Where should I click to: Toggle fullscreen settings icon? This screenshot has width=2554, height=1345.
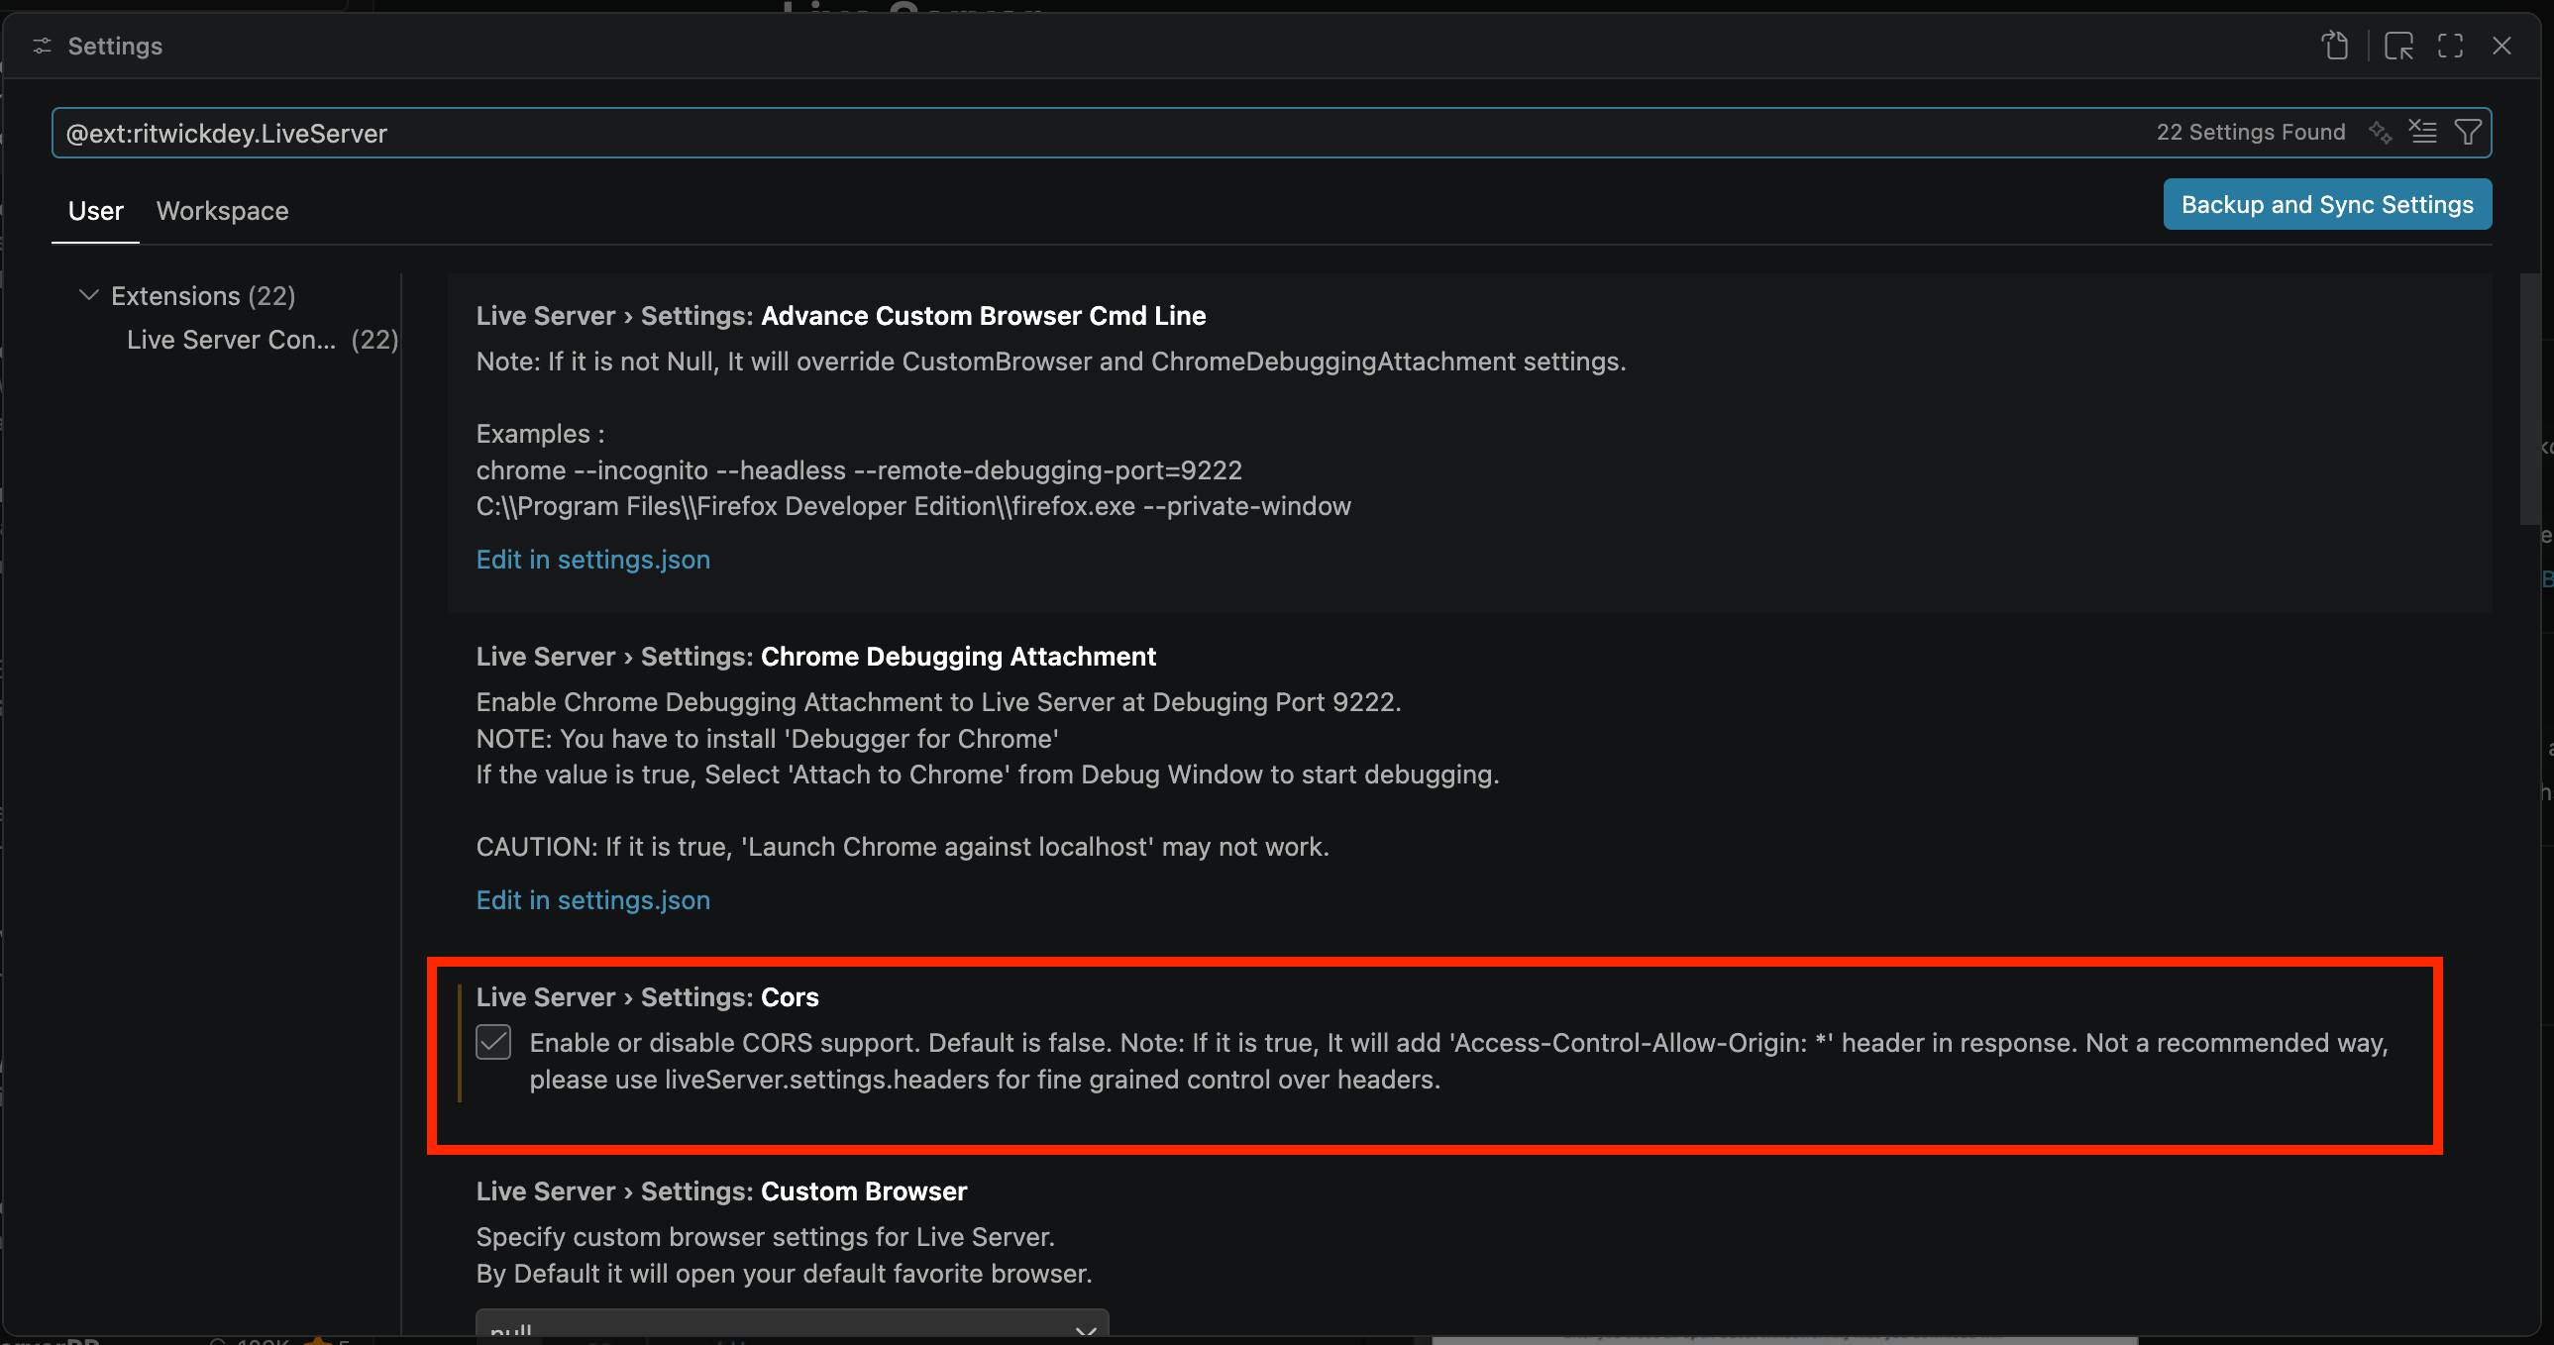tap(2450, 46)
